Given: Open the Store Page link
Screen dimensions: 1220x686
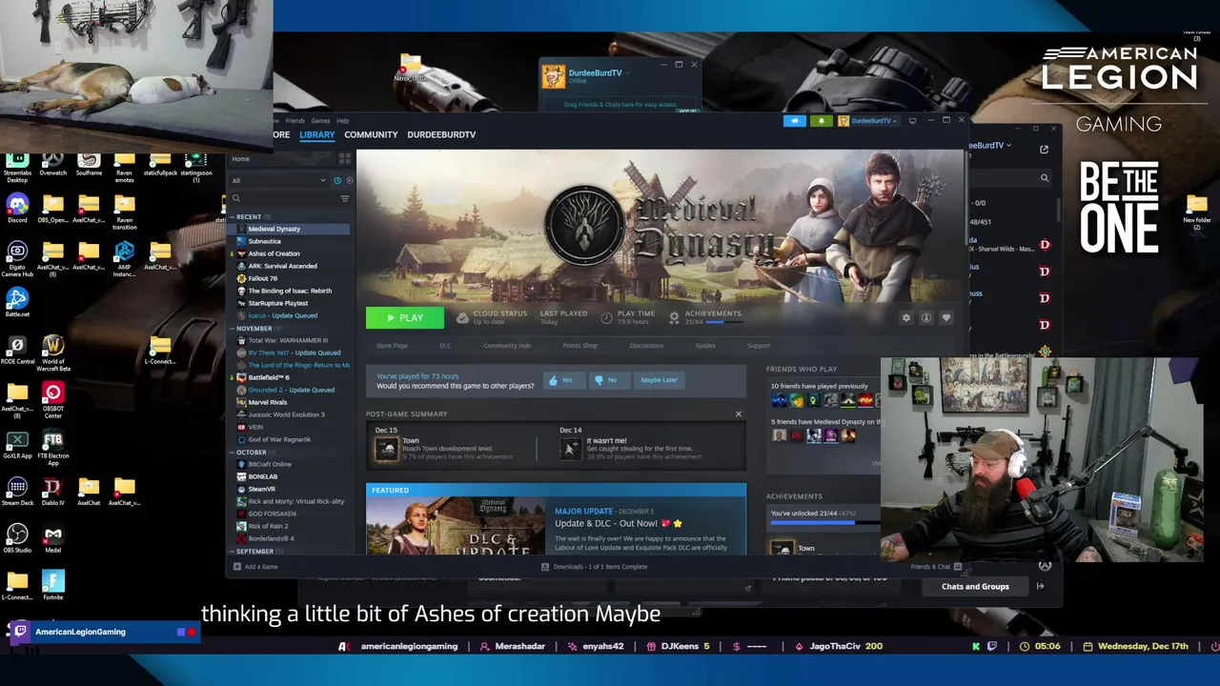Looking at the screenshot, I should pyautogui.click(x=392, y=346).
